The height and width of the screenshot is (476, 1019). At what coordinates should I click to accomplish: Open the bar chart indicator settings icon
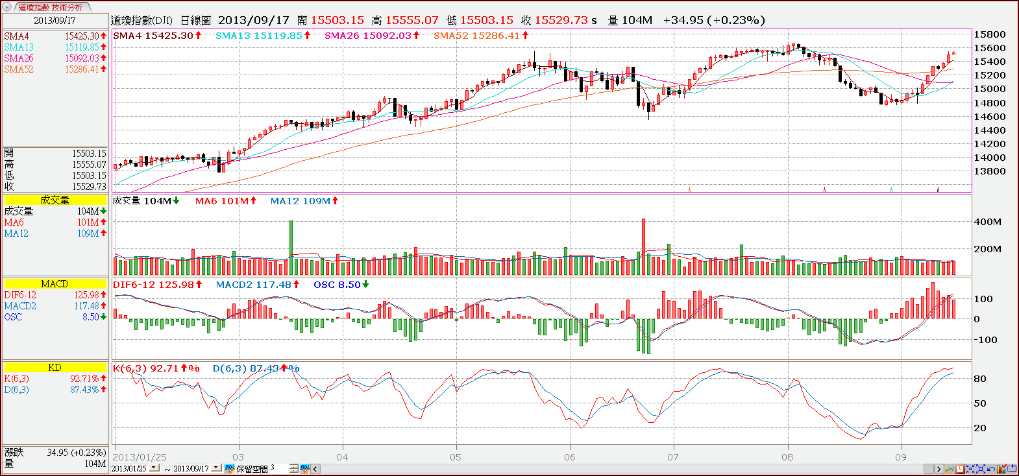(1001, 469)
